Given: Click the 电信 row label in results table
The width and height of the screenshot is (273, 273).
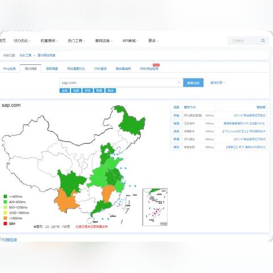Looking at the screenshot, I should pyautogui.click(x=176, y=123).
